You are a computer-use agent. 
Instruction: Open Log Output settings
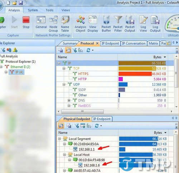point(155,24)
